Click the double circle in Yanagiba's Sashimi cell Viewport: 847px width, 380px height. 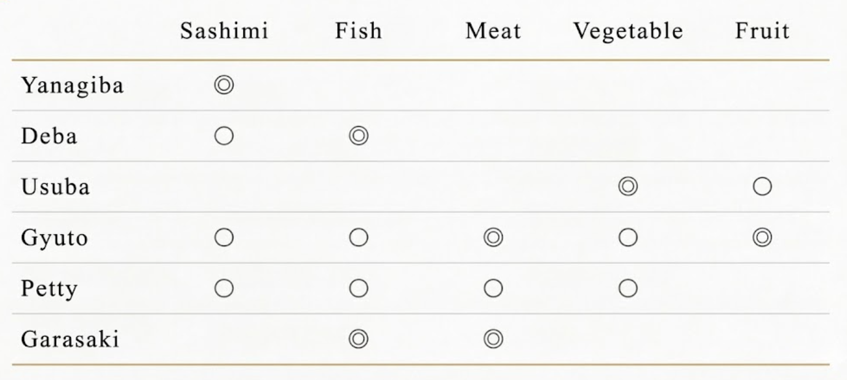point(224,85)
